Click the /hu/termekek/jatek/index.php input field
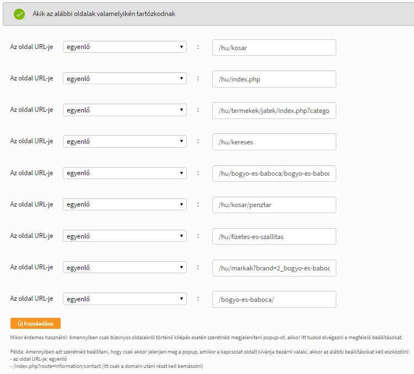The height and width of the screenshot is (374, 414). click(x=274, y=111)
